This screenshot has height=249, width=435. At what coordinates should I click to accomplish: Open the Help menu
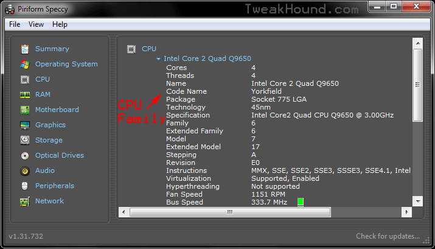coord(60,24)
